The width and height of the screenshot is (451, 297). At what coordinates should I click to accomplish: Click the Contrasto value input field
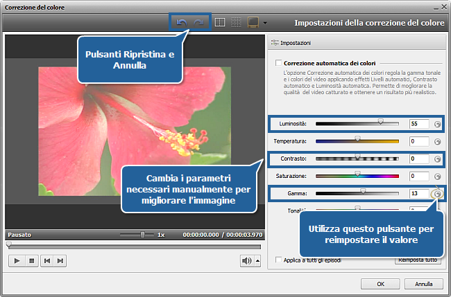418,159
